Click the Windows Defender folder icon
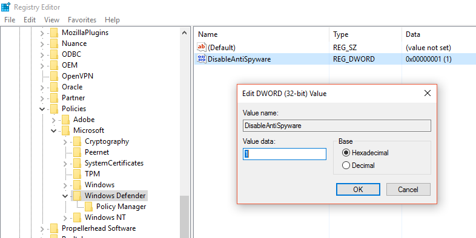The height and width of the screenshot is (238, 476). point(77,196)
